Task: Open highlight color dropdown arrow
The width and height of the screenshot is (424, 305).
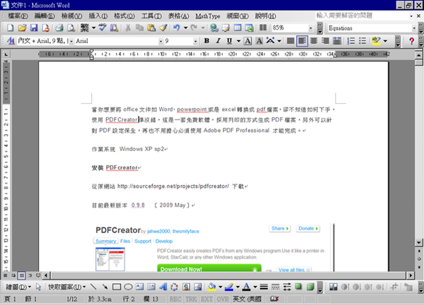Action: pyautogui.click(x=385, y=41)
